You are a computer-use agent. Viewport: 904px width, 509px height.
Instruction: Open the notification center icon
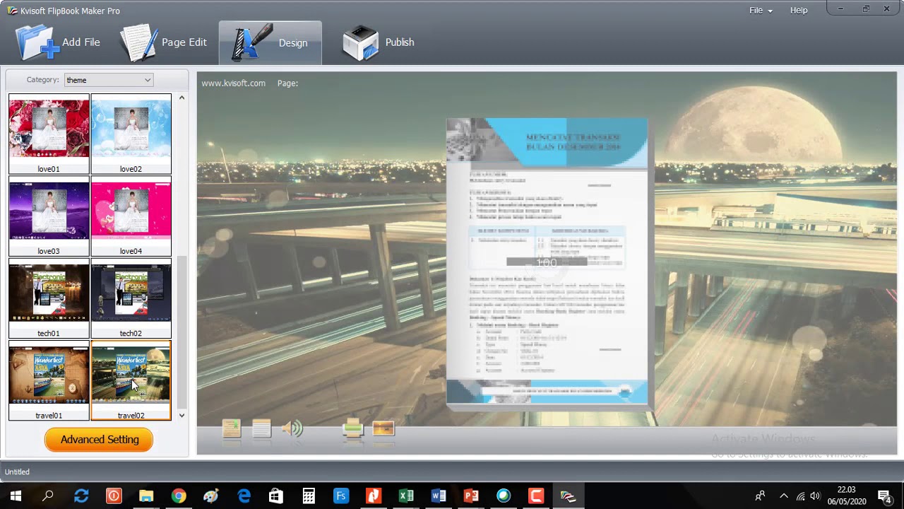point(884,496)
